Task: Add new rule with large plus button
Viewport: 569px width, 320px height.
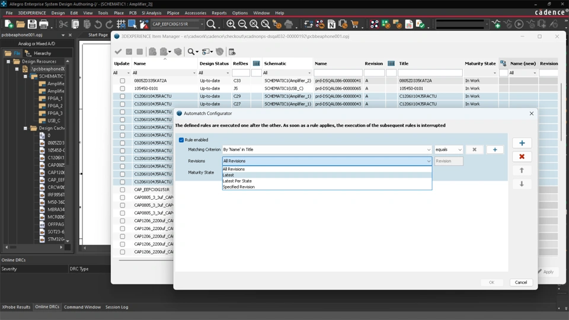Action: [522, 143]
